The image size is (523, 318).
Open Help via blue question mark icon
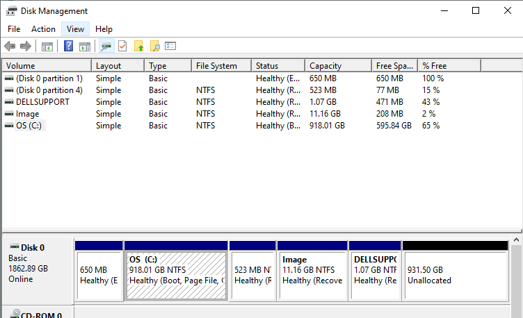click(68, 46)
